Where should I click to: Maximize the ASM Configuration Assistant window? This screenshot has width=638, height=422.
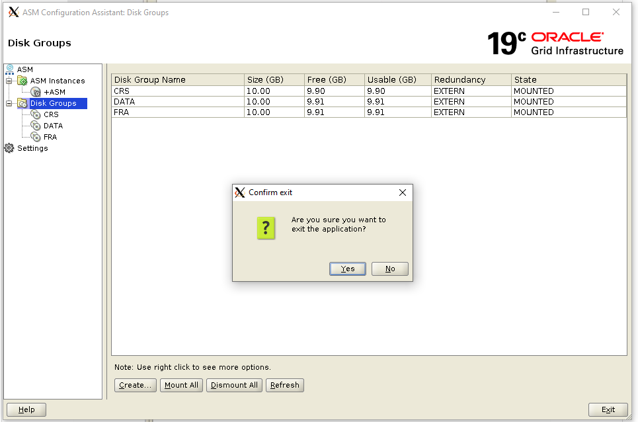pos(586,12)
